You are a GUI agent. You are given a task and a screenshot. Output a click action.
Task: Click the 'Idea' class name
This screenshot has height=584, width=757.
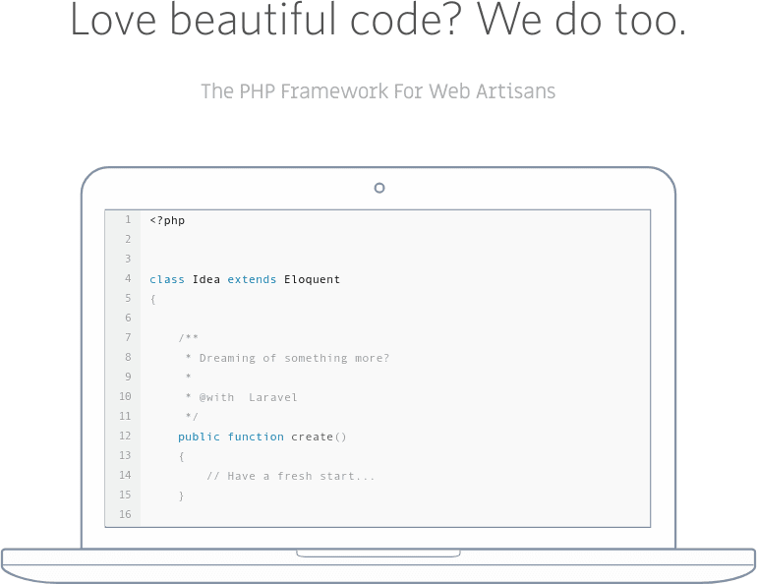click(x=206, y=279)
